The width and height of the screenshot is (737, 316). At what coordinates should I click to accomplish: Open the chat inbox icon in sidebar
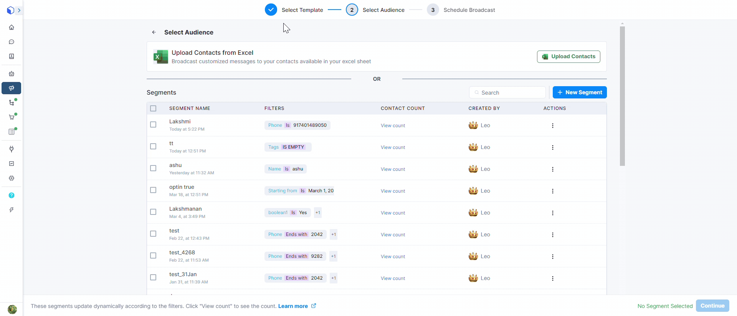coord(12,42)
